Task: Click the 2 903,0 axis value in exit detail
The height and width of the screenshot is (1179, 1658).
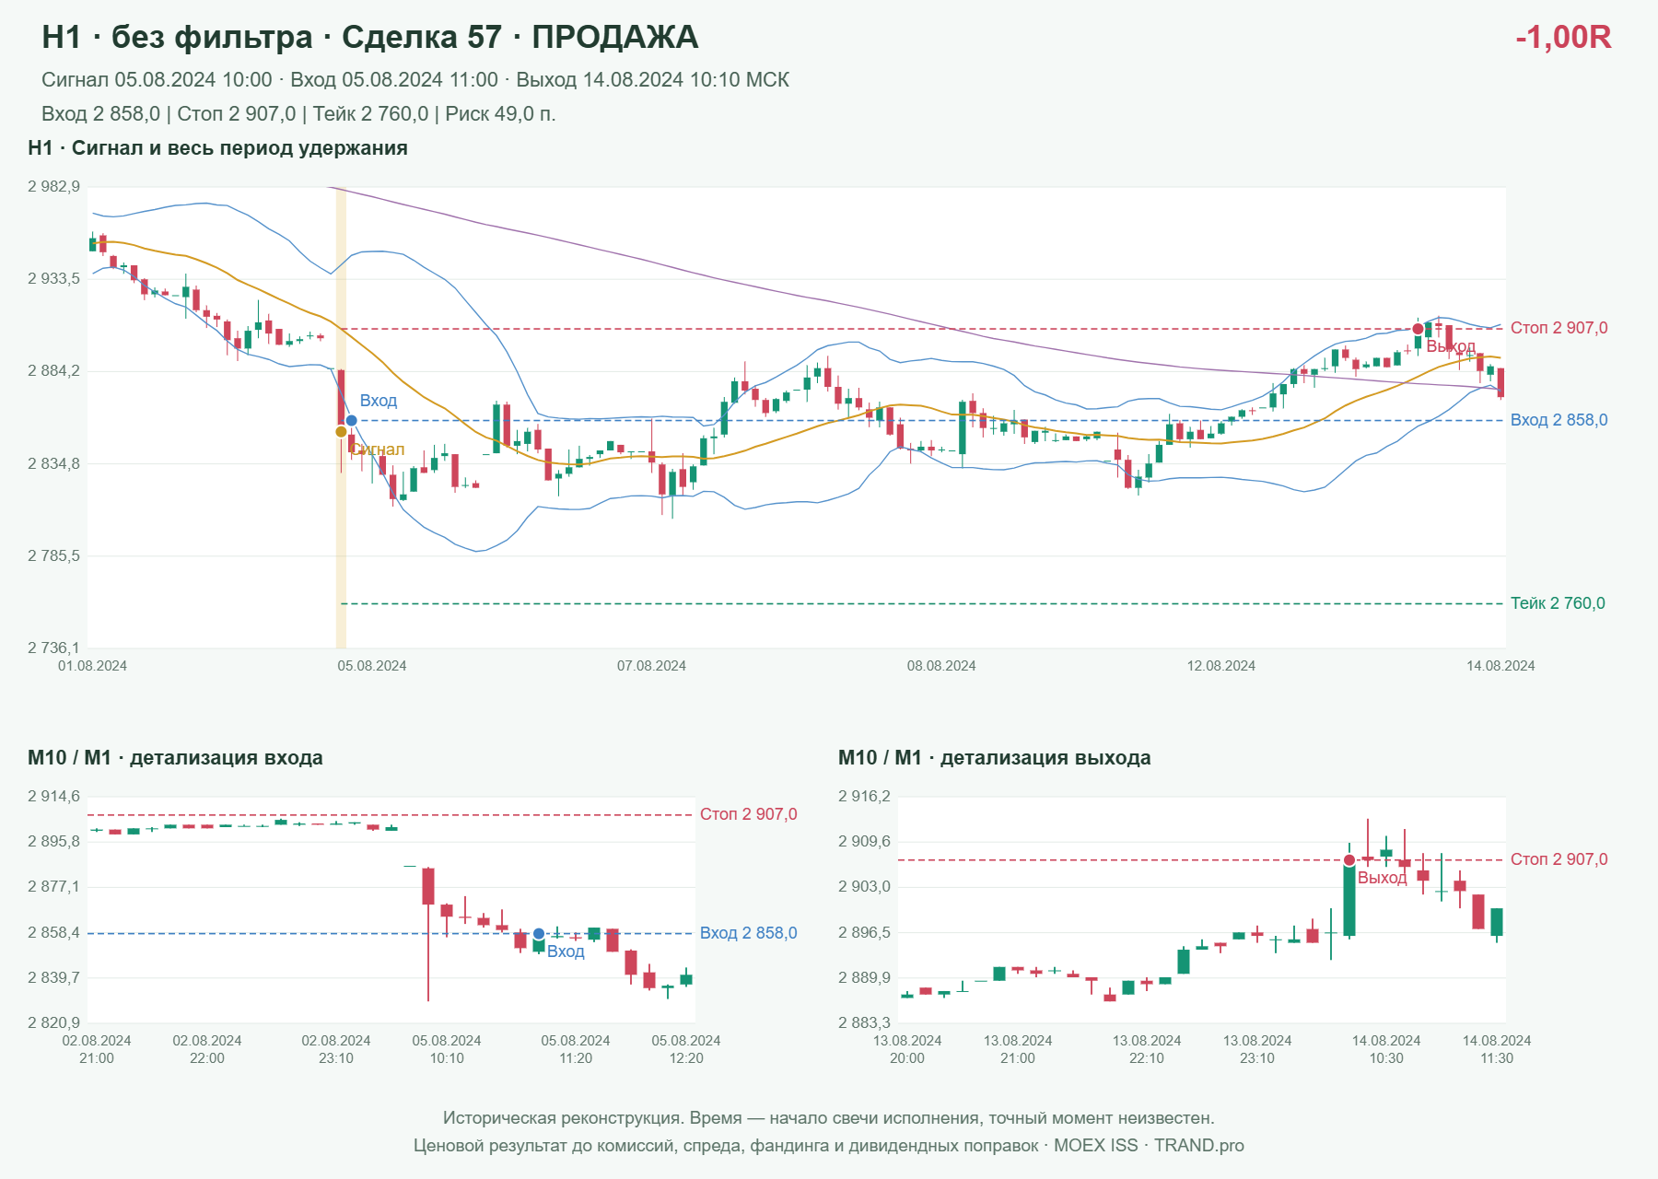Action: pyautogui.click(x=864, y=886)
